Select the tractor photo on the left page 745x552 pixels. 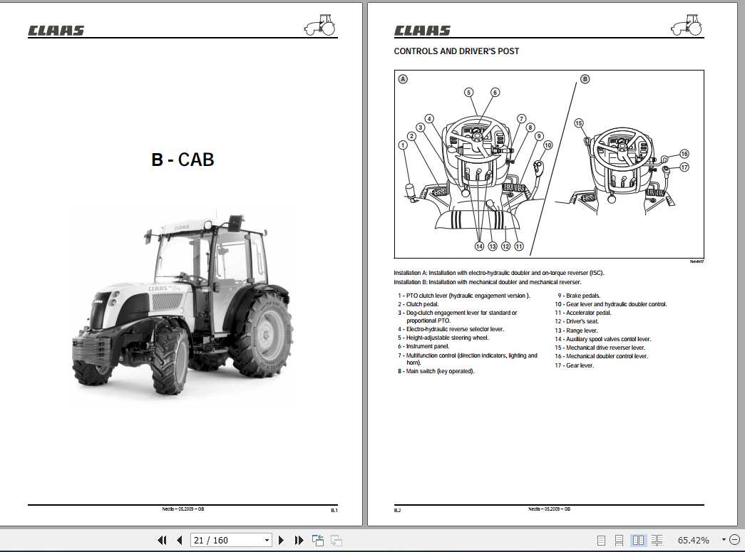[x=180, y=306]
